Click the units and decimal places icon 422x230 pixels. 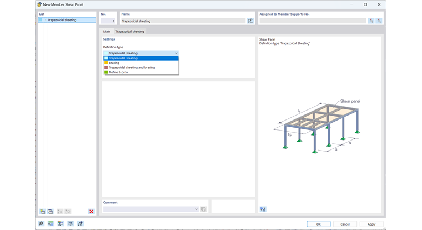click(51, 223)
